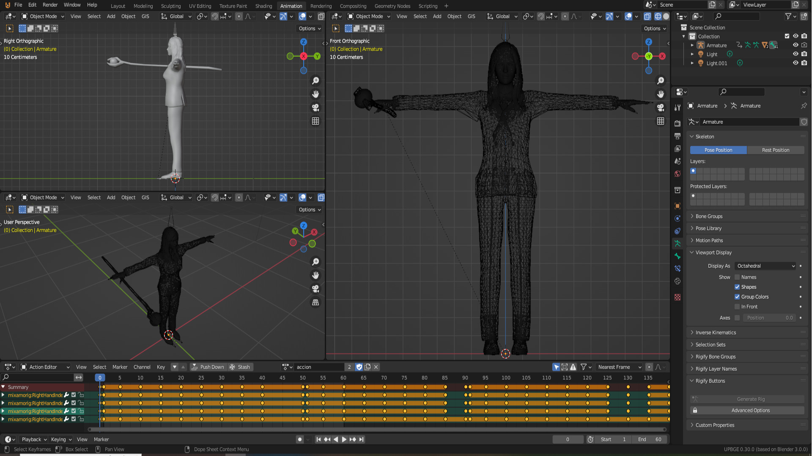
Task: Uncheck Collection exclude checkbox in outliner
Action: (787, 36)
